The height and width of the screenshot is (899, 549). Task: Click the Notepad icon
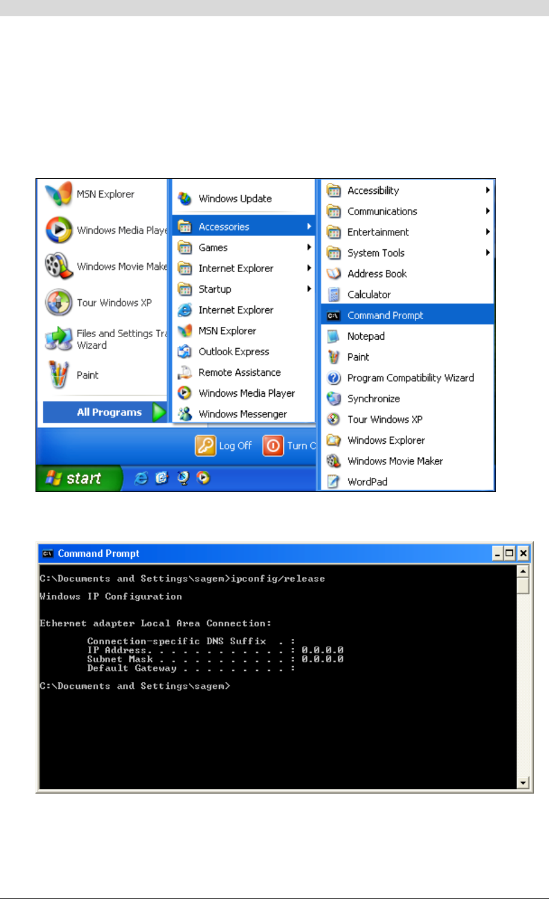tap(334, 336)
